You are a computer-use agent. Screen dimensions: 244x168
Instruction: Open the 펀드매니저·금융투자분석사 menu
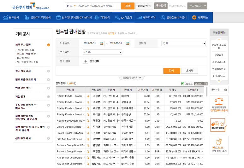point(74,17)
